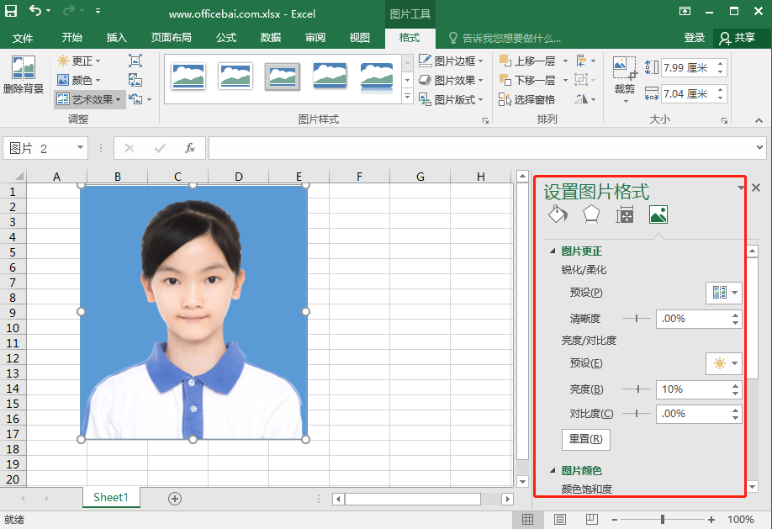Click the 重置(R) reset button
The width and height of the screenshot is (772, 529).
point(585,439)
